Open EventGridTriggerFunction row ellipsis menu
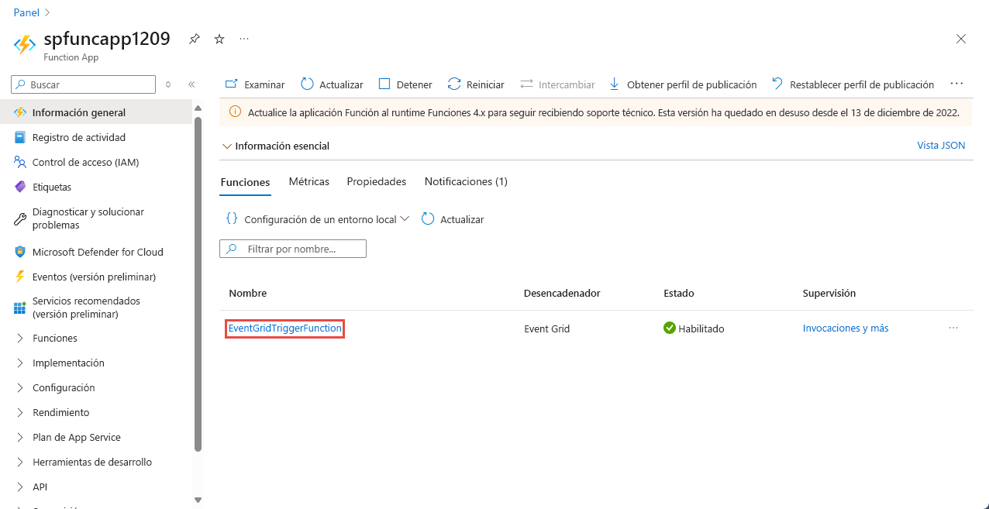 [953, 328]
